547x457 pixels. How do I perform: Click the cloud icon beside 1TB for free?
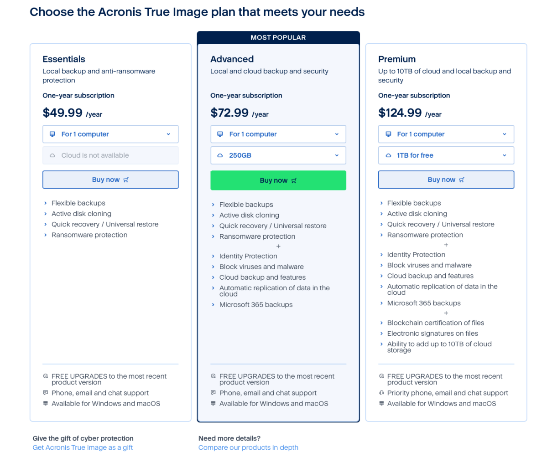pos(388,155)
